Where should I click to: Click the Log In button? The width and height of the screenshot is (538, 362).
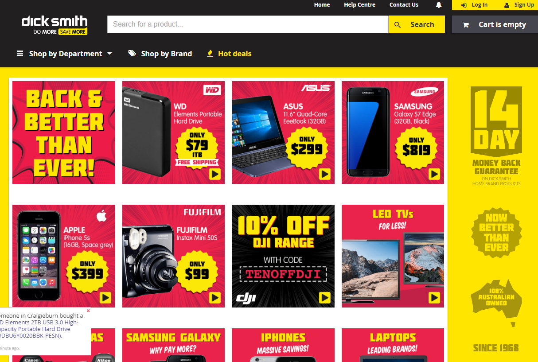(x=474, y=5)
